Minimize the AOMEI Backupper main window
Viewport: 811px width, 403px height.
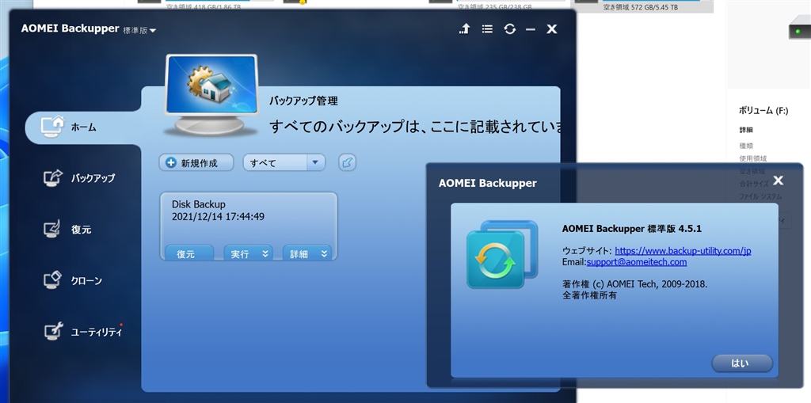tap(530, 29)
